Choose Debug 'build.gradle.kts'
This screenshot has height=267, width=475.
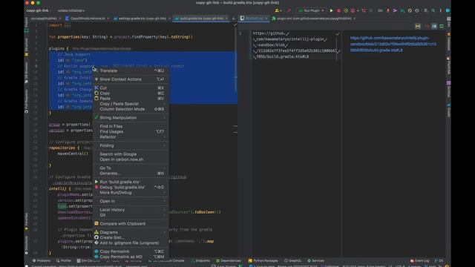tap(131, 187)
